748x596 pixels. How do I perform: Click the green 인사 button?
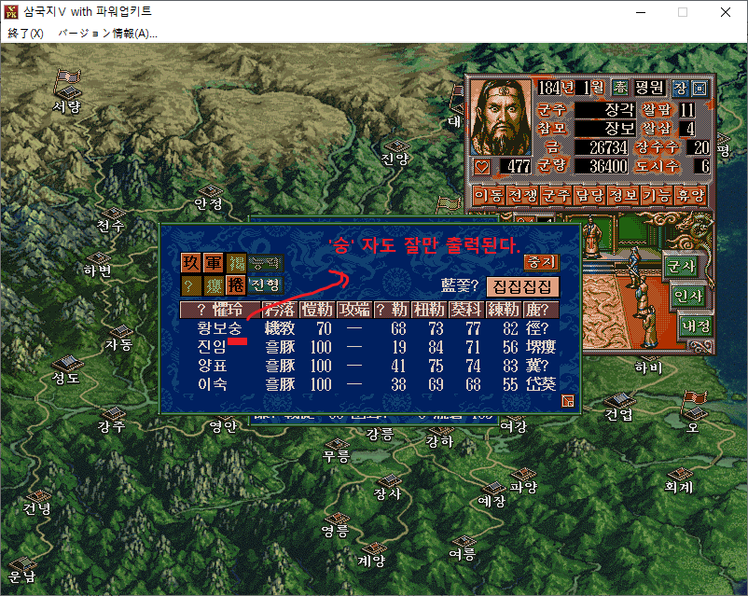[688, 297]
